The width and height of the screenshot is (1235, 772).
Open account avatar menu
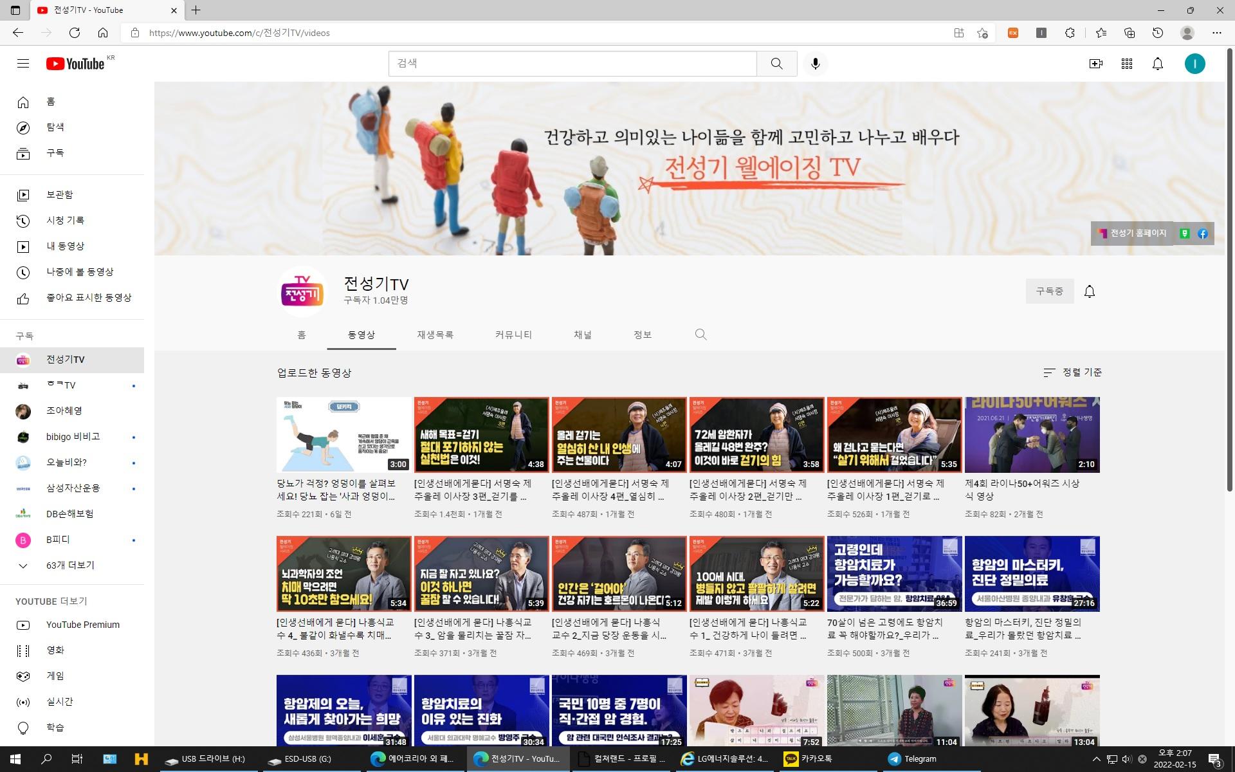1195,64
